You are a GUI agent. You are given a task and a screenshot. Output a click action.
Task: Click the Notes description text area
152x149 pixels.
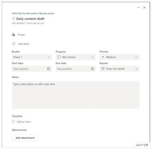76,95
